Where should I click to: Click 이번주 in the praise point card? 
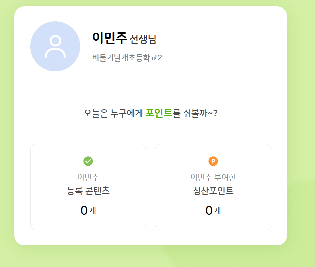[x=201, y=177]
